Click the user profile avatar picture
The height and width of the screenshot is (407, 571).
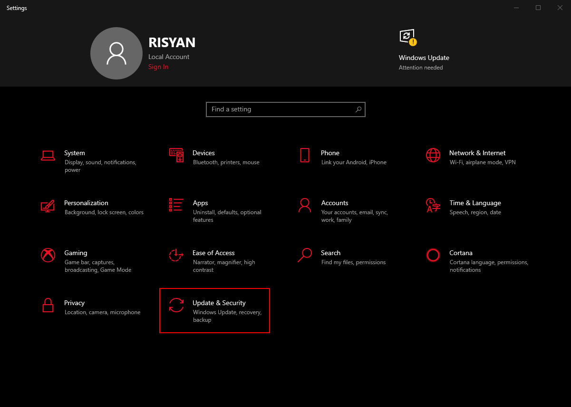tap(116, 53)
